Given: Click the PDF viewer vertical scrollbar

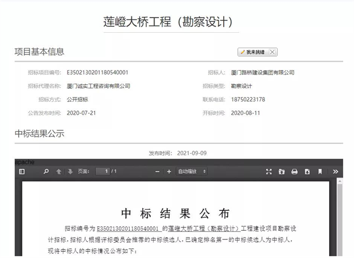Looking at the screenshot, I should click(339, 219).
